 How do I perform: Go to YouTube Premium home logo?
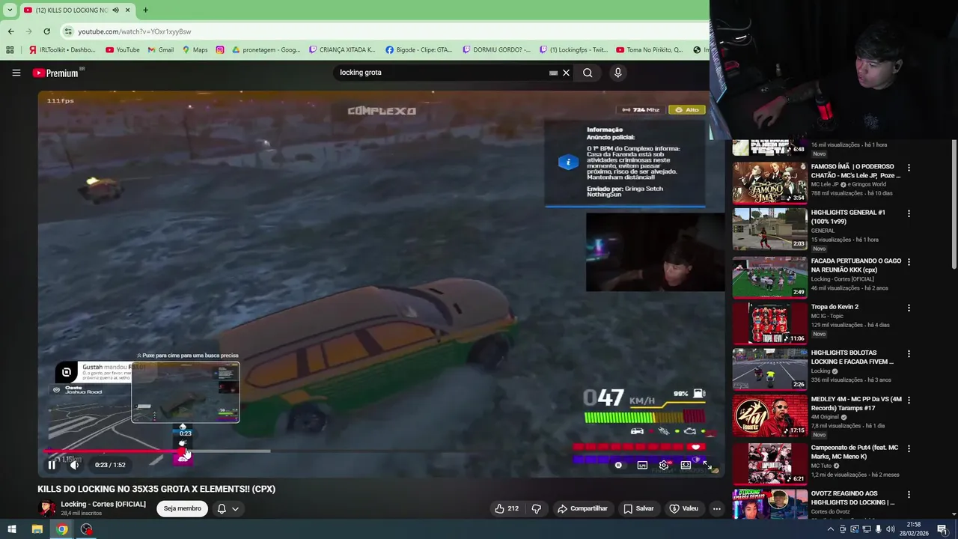pos(55,73)
